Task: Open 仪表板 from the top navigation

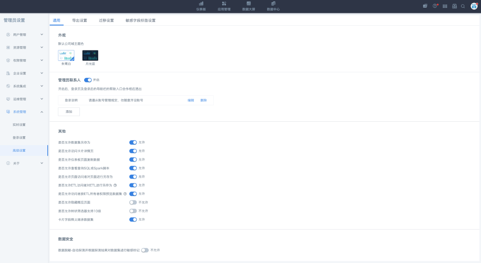Action: click(x=201, y=5)
